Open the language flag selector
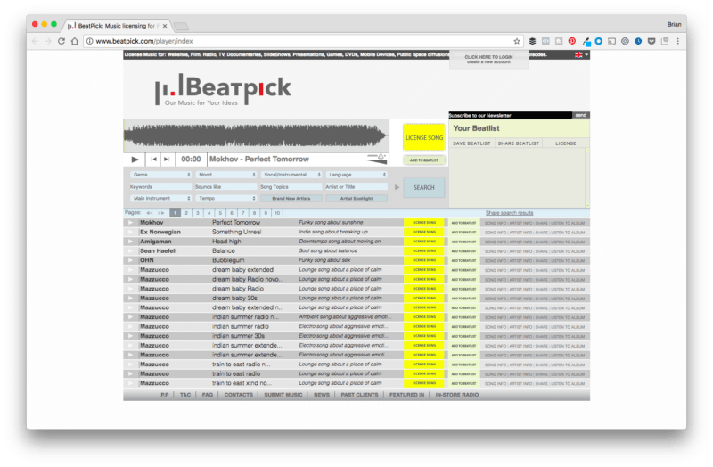Viewport: 713px width, 467px height. point(581,54)
